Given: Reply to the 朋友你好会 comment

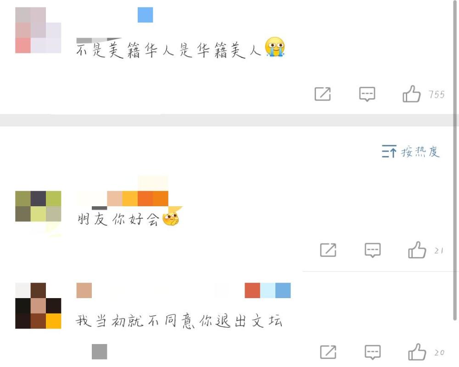Looking at the screenshot, I should tap(373, 250).
